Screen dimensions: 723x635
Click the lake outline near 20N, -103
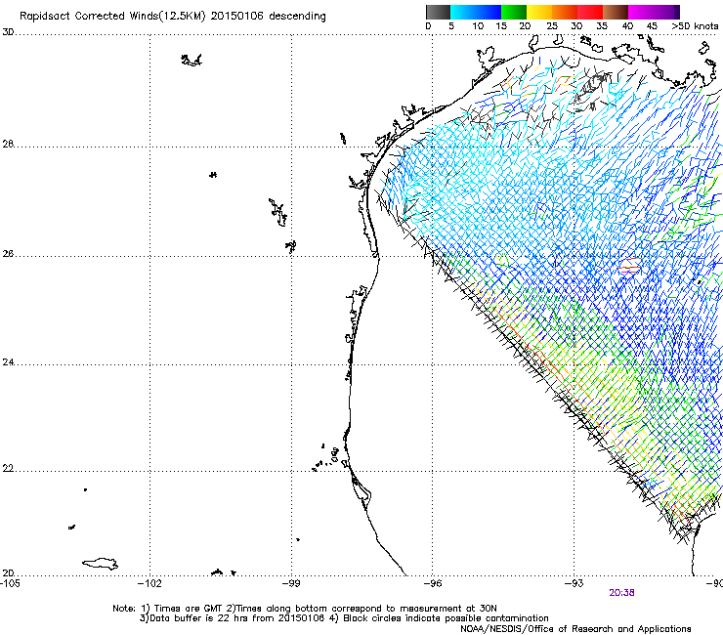(x=100, y=564)
